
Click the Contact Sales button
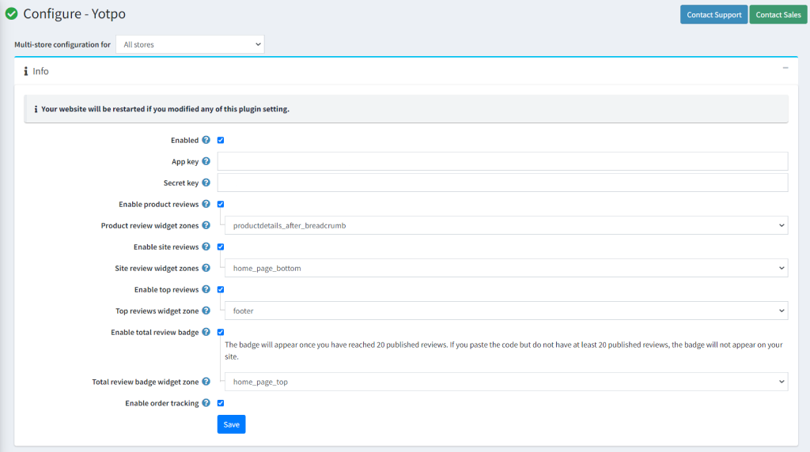pos(778,14)
